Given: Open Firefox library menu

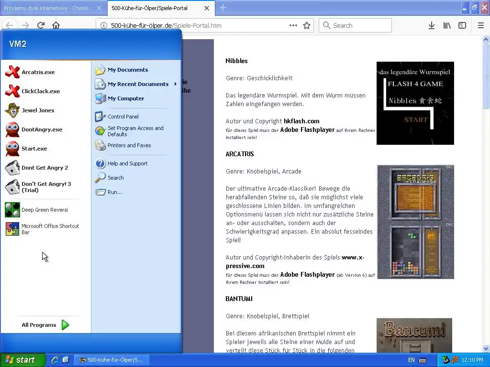Looking at the screenshot, I should coord(447,25).
